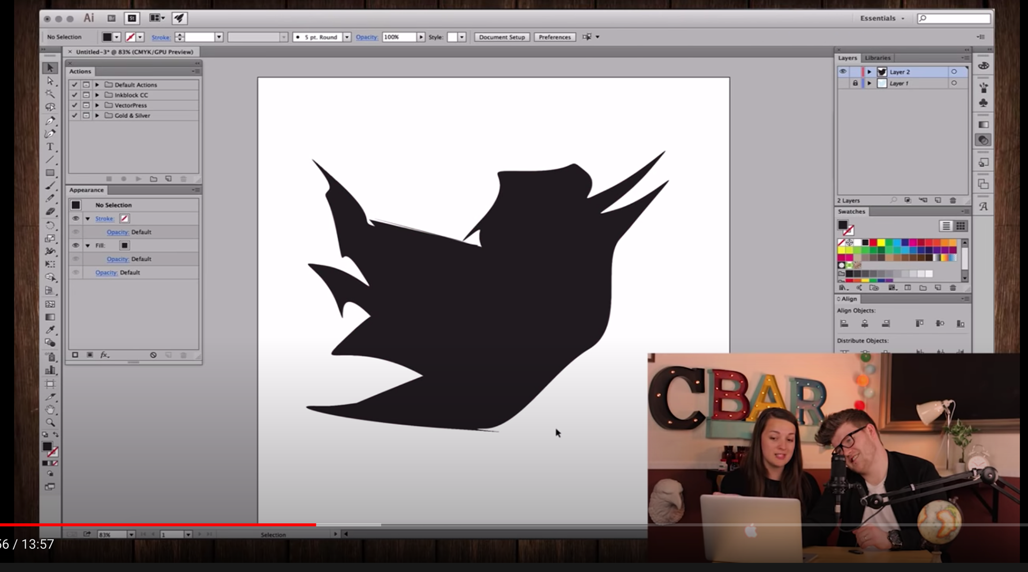Open stroke weight dropdown arrow
The height and width of the screenshot is (572, 1028).
[x=218, y=37]
